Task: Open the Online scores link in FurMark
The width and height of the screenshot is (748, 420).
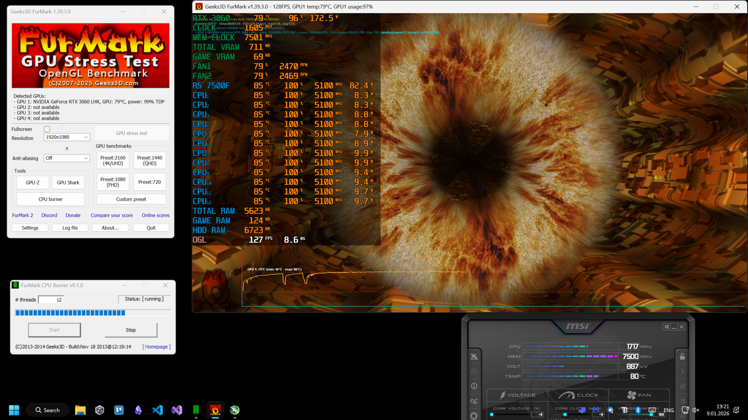Action: coord(155,215)
